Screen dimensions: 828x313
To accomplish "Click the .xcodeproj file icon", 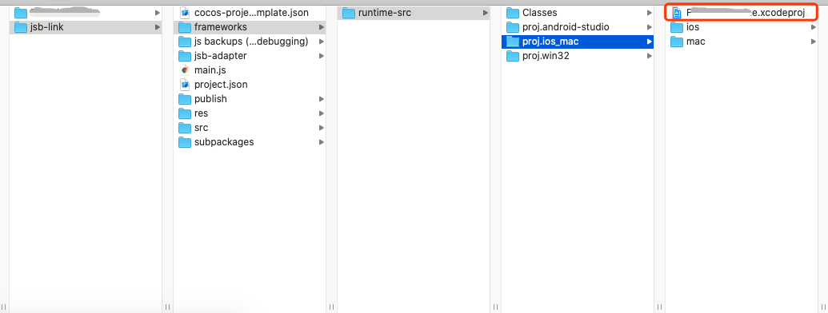I will (x=677, y=13).
